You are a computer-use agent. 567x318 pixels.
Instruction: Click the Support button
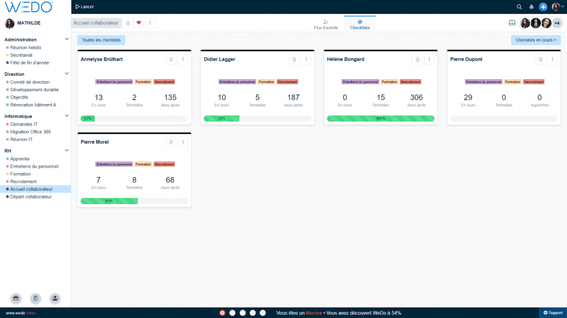point(553,312)
